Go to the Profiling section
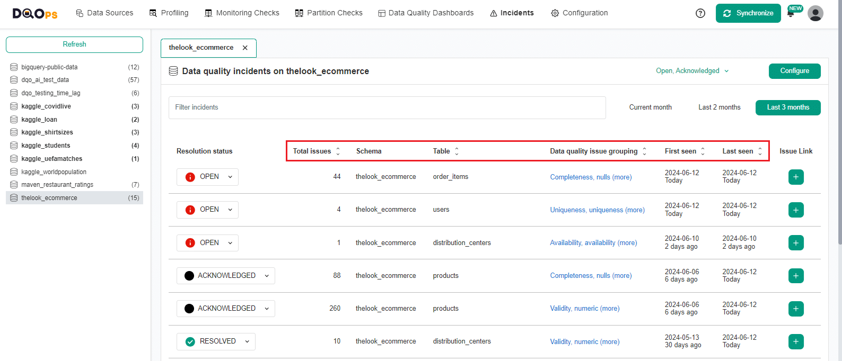Screen dimensions: 842x361 coord(169,13)
